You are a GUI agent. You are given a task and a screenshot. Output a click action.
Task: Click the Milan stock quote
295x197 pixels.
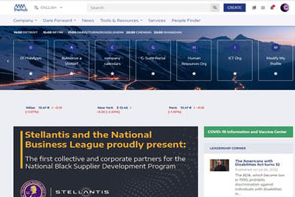click(x=44, y=110)
